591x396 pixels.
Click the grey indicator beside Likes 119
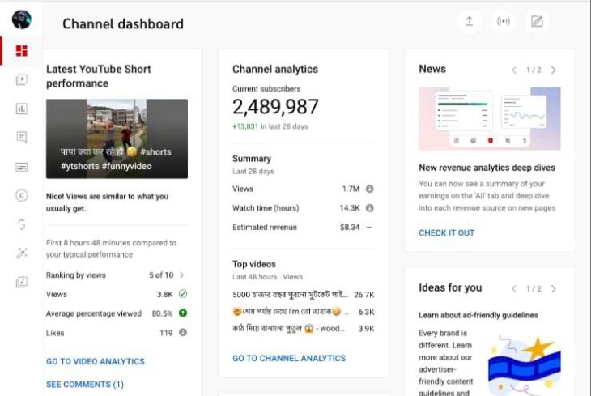183,332
